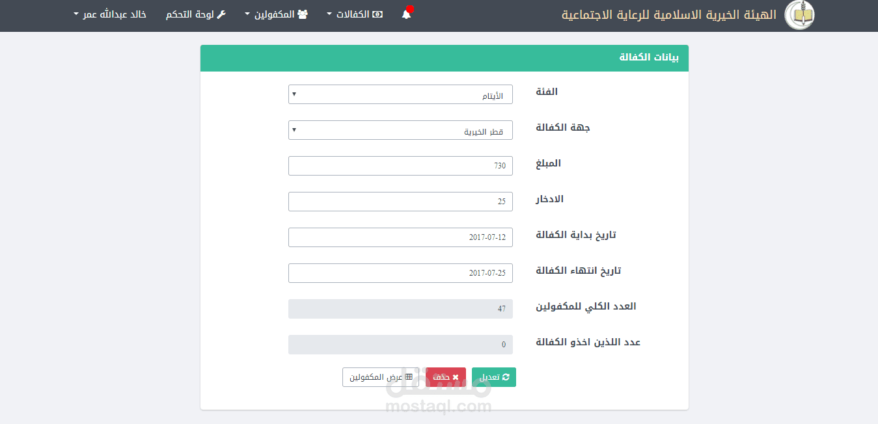The height and width of the screenshot is (424, 878).
Task: Click the الهيئة الخيرية الاسلامية title link
Action: coord(669,15)
